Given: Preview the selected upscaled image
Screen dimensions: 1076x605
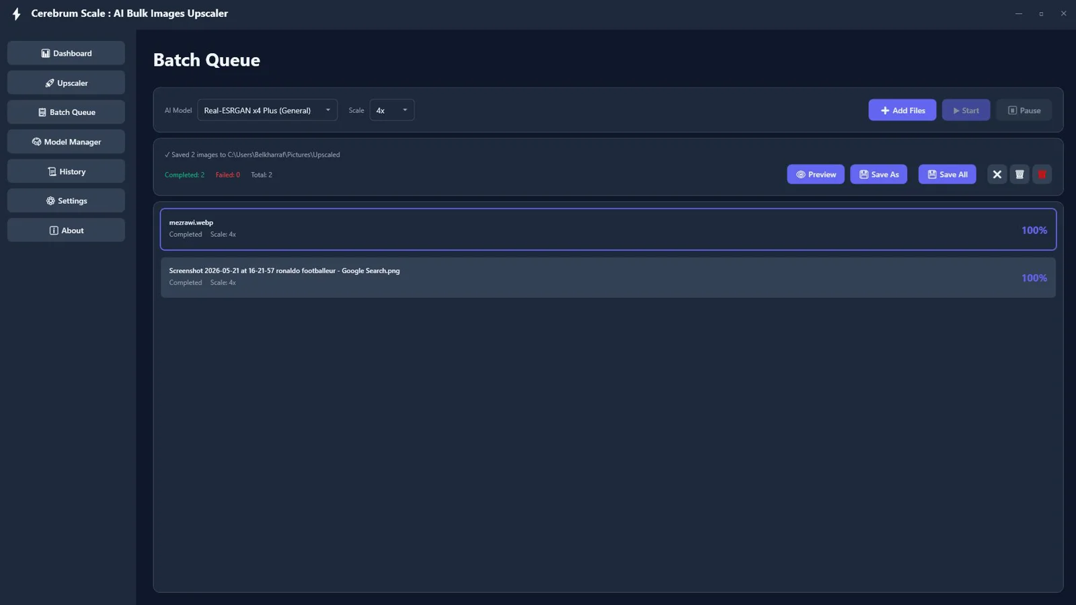Looking at the screenshot, I should tap(816, 174).
